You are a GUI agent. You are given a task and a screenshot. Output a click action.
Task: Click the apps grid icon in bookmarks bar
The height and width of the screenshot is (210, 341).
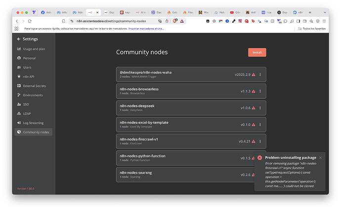[x=16, y=29]
